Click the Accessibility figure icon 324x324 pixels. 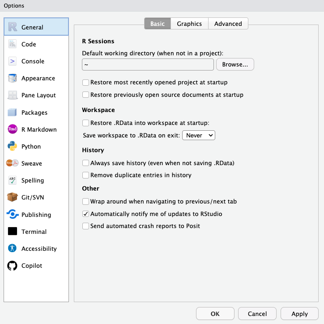[13, 249]
